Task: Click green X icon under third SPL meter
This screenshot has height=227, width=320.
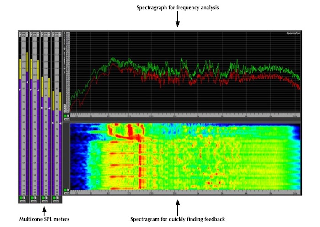Action: click(43, 198)
